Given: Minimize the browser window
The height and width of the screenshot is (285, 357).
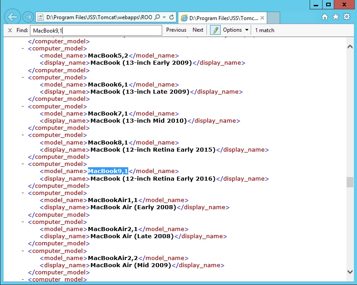Looking at the screenshot, I should 316,5.
